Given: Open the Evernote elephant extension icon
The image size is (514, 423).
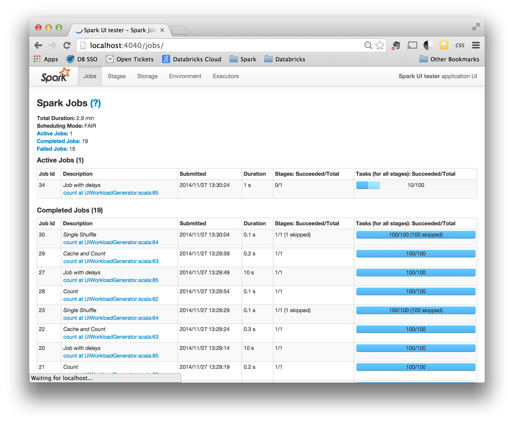Looking at the screenshot, I should click(x=396, y=45).
